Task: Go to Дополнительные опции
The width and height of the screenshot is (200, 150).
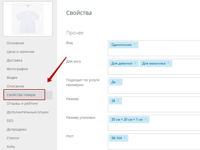Action: (28, 112)
